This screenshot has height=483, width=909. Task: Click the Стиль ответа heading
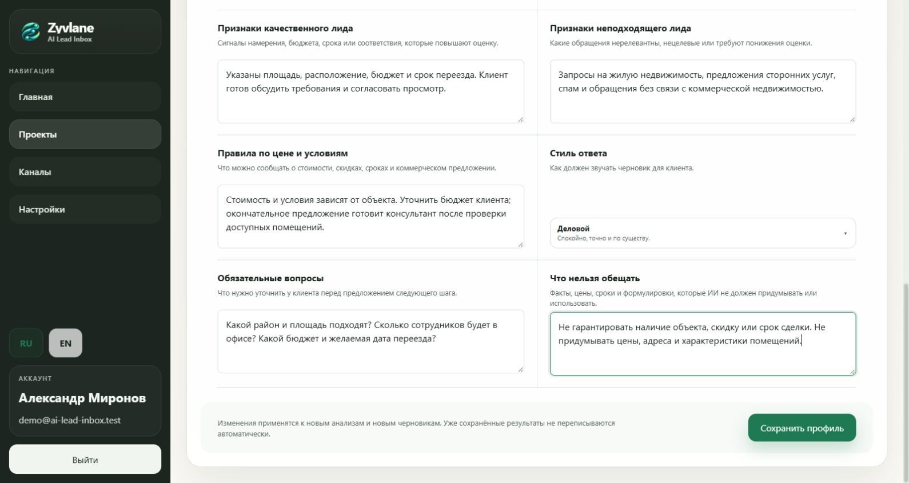pyautogui.click(x=579, y=153)
